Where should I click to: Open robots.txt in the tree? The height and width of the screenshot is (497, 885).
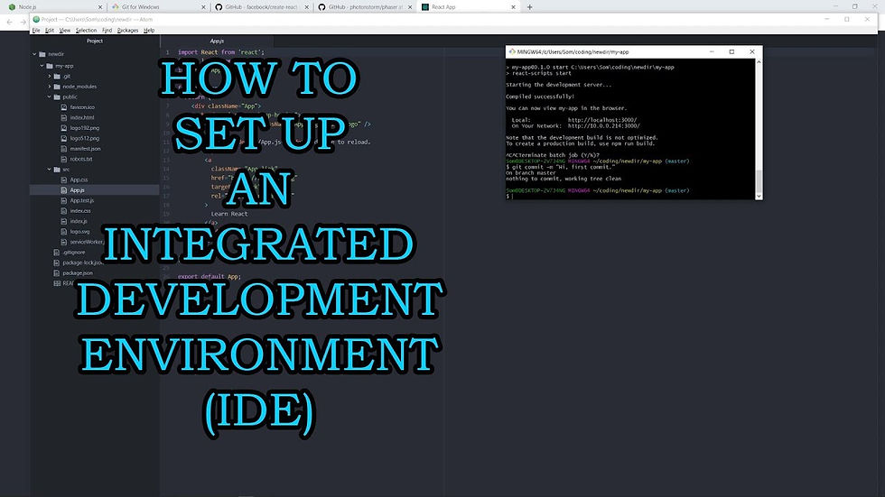[x=81, y=159]
